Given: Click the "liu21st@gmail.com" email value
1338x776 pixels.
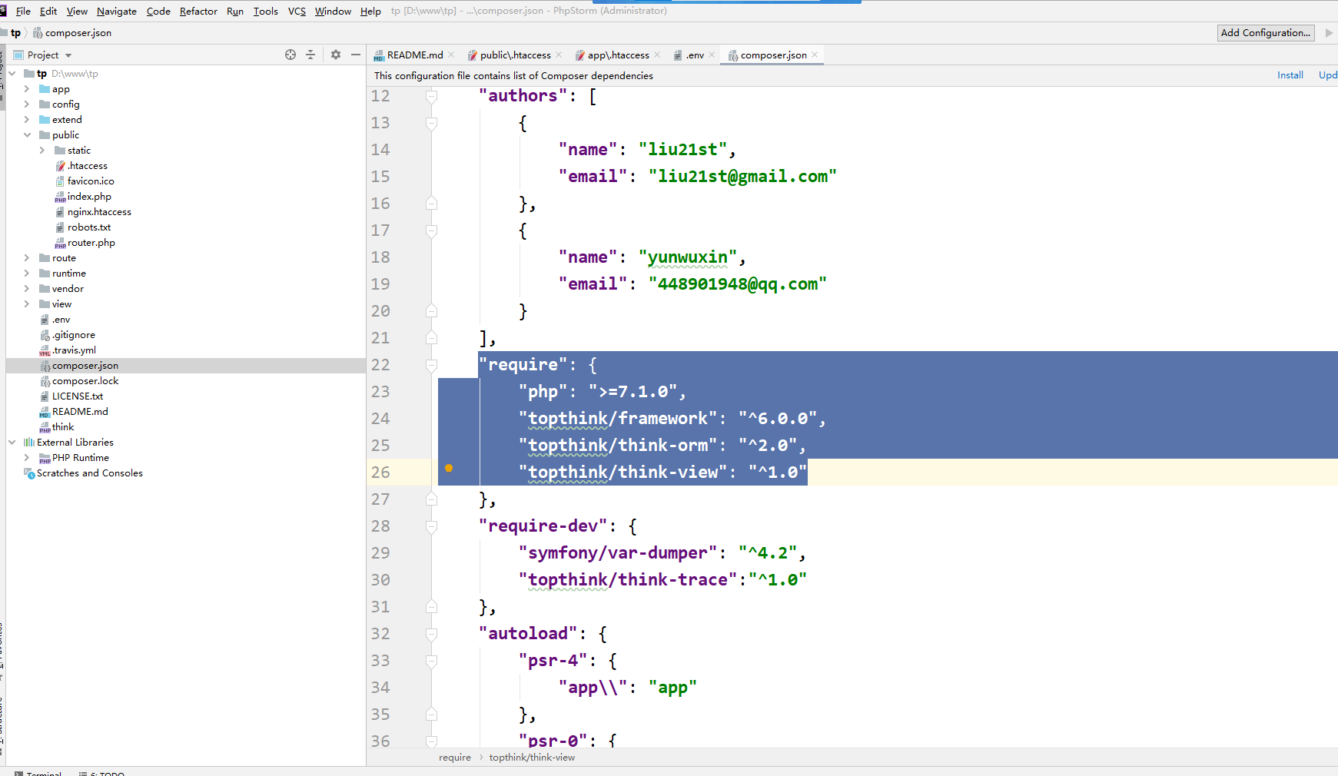Looking at the screenshot, I should (742, 177).
